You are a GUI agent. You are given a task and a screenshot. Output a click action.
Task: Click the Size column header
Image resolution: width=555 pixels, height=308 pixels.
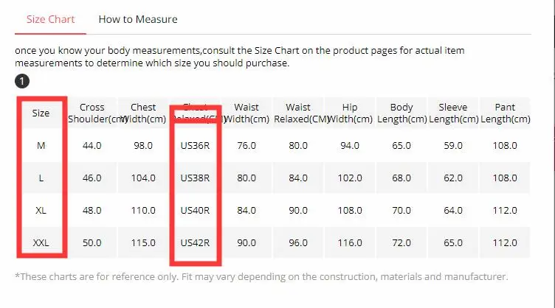point(41,113)
